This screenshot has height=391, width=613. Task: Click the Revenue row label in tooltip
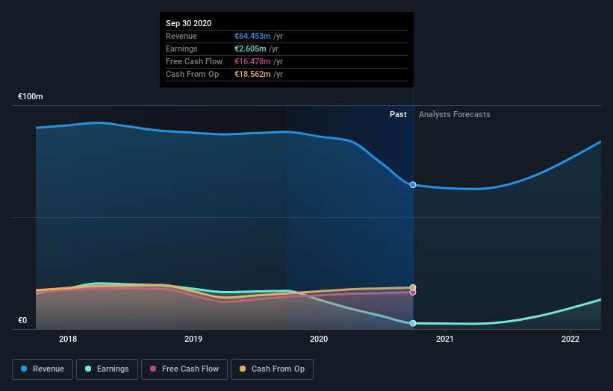[181, 36]
